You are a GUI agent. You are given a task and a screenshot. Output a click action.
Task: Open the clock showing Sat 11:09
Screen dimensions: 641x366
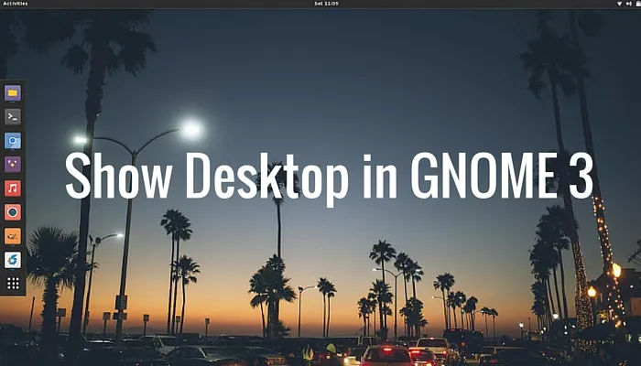point(326,4)
